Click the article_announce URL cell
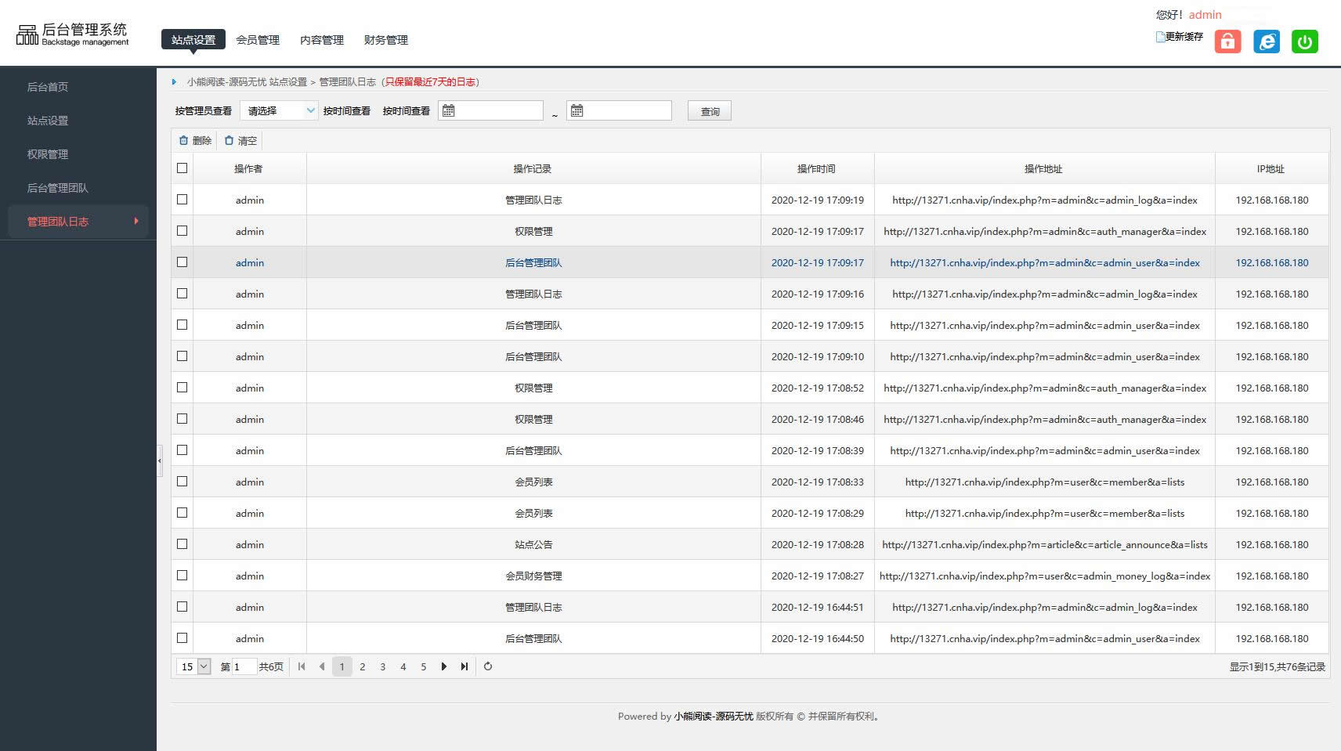Viewport: 1341px width, 751px height. click(1045, 544)
